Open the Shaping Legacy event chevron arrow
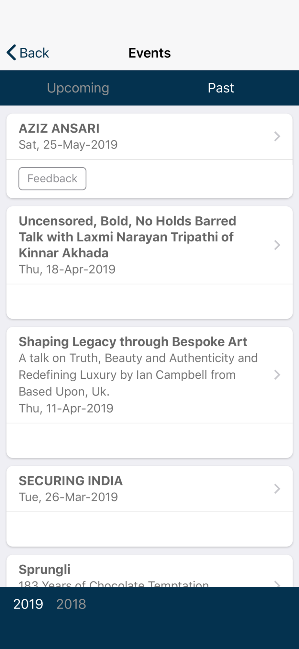Screen dimensions: 299x649 (x=277, y=375)
